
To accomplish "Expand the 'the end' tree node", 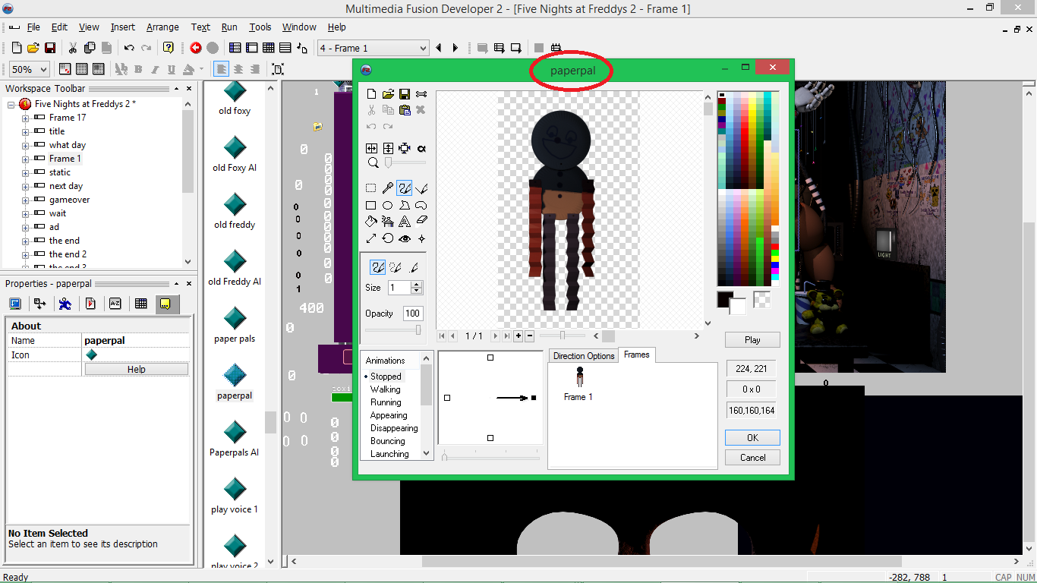I will 25,241.
